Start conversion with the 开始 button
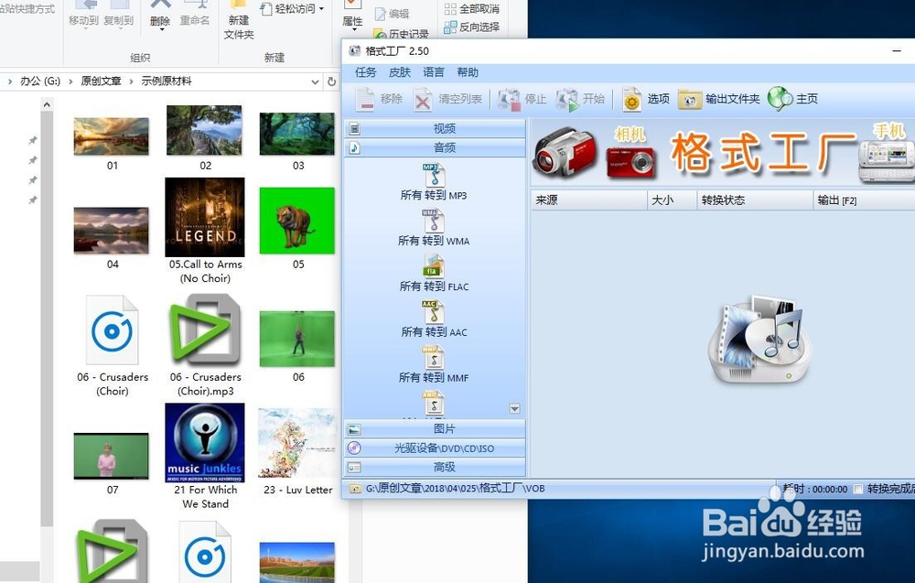Image resolution: width=915 pixels, height=583 pixels. pos(580,99)
